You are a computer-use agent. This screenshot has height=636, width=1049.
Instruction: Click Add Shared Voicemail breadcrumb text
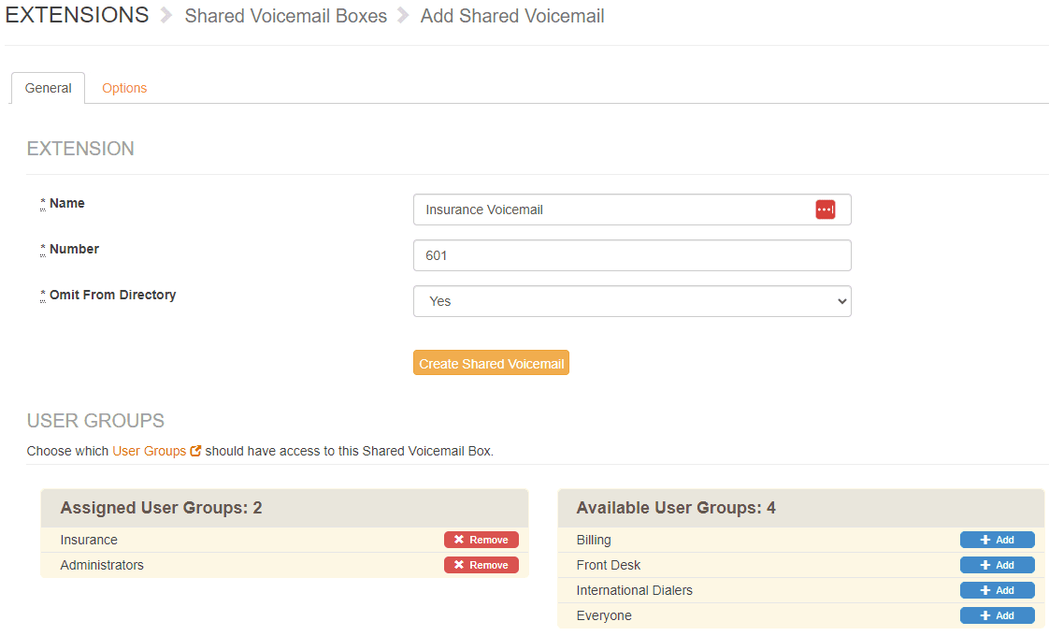click(512, 16)
